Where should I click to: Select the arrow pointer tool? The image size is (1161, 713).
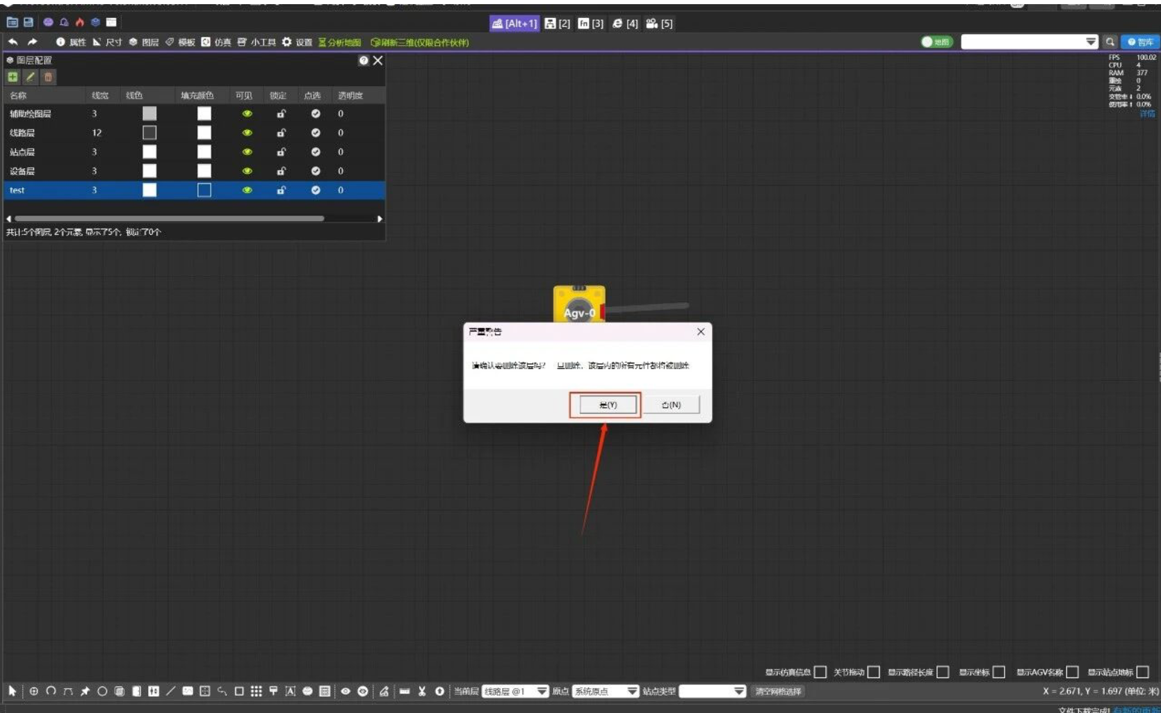(x=13, y=691)
